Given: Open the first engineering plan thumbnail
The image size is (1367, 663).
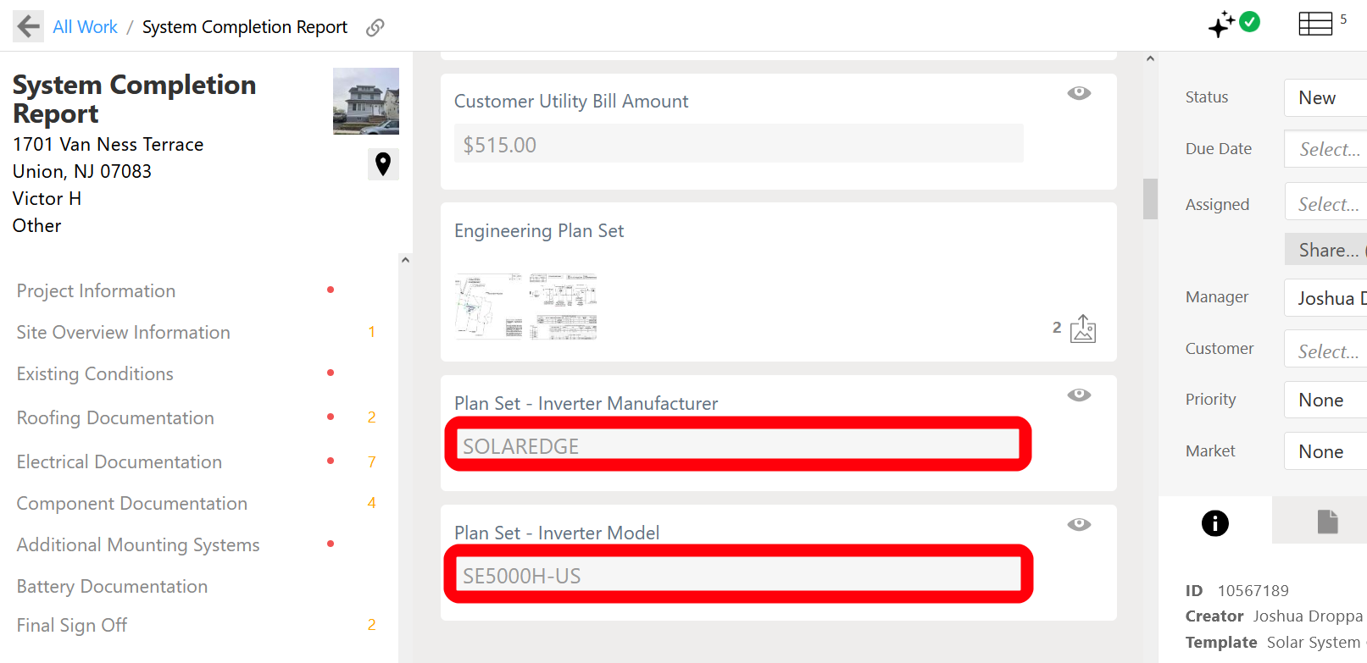Looking at the screenshot, I should [x=489, y=307].
